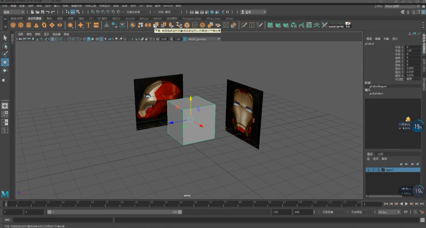Create a polygon sphere from the shelf
Screen dimensions: 426x228
13,25
